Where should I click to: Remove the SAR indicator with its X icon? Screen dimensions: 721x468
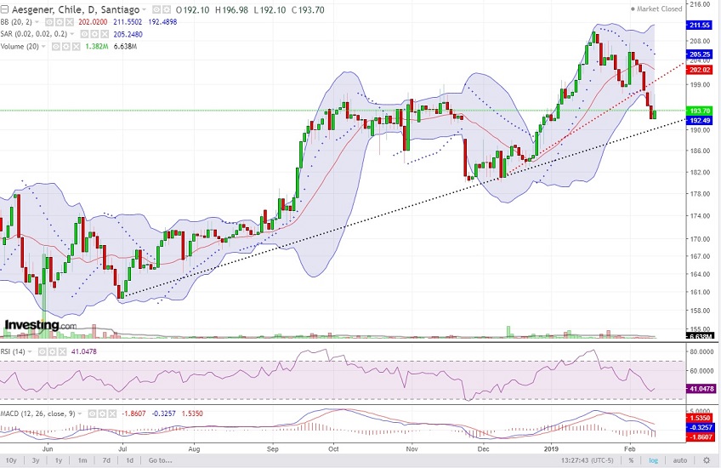(x=105, y=34)
